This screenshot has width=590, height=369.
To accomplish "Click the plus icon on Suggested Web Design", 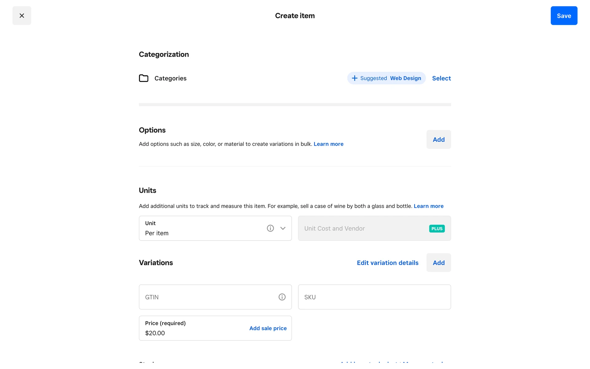I will click(354, 78).
